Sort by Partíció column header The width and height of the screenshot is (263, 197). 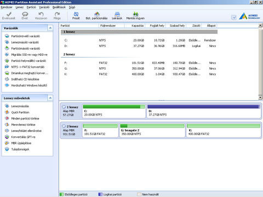79,26
